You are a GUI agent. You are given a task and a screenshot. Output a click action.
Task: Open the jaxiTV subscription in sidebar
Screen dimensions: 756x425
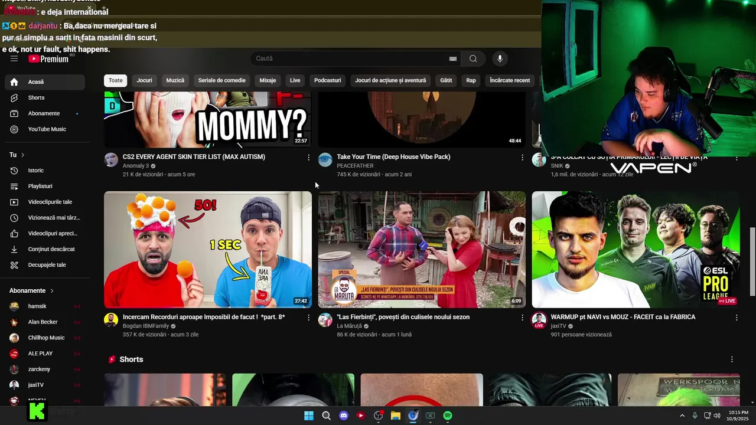point(45,385)
